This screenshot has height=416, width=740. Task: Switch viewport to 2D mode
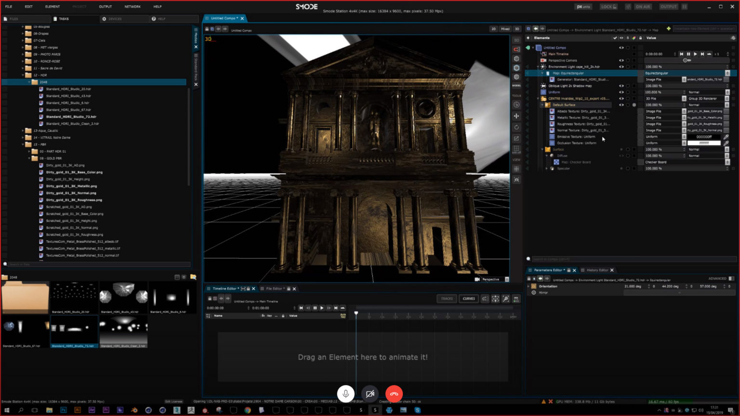(494, 29)
